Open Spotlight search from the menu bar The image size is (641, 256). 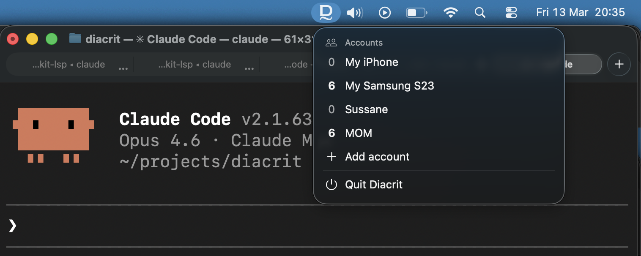point(480,12)
